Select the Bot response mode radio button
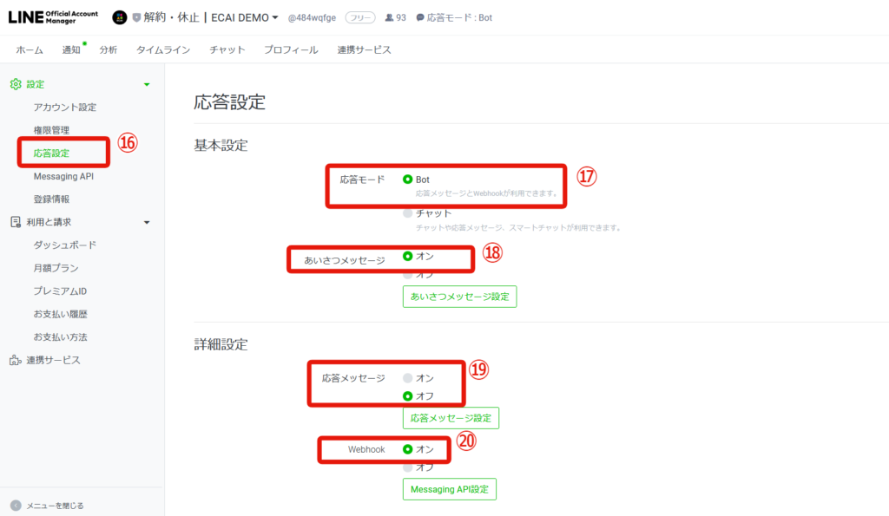This screenshot has height=516, width=889. click(408, 180)
